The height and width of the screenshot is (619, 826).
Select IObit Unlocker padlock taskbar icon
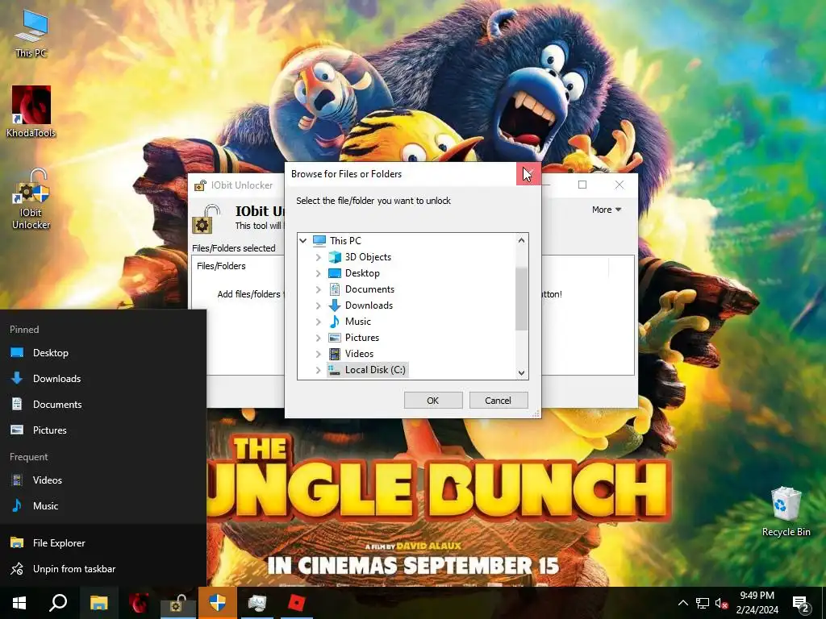[177, 603]
